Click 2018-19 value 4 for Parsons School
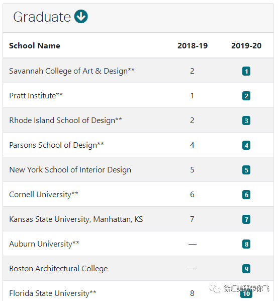 point(192,145)
